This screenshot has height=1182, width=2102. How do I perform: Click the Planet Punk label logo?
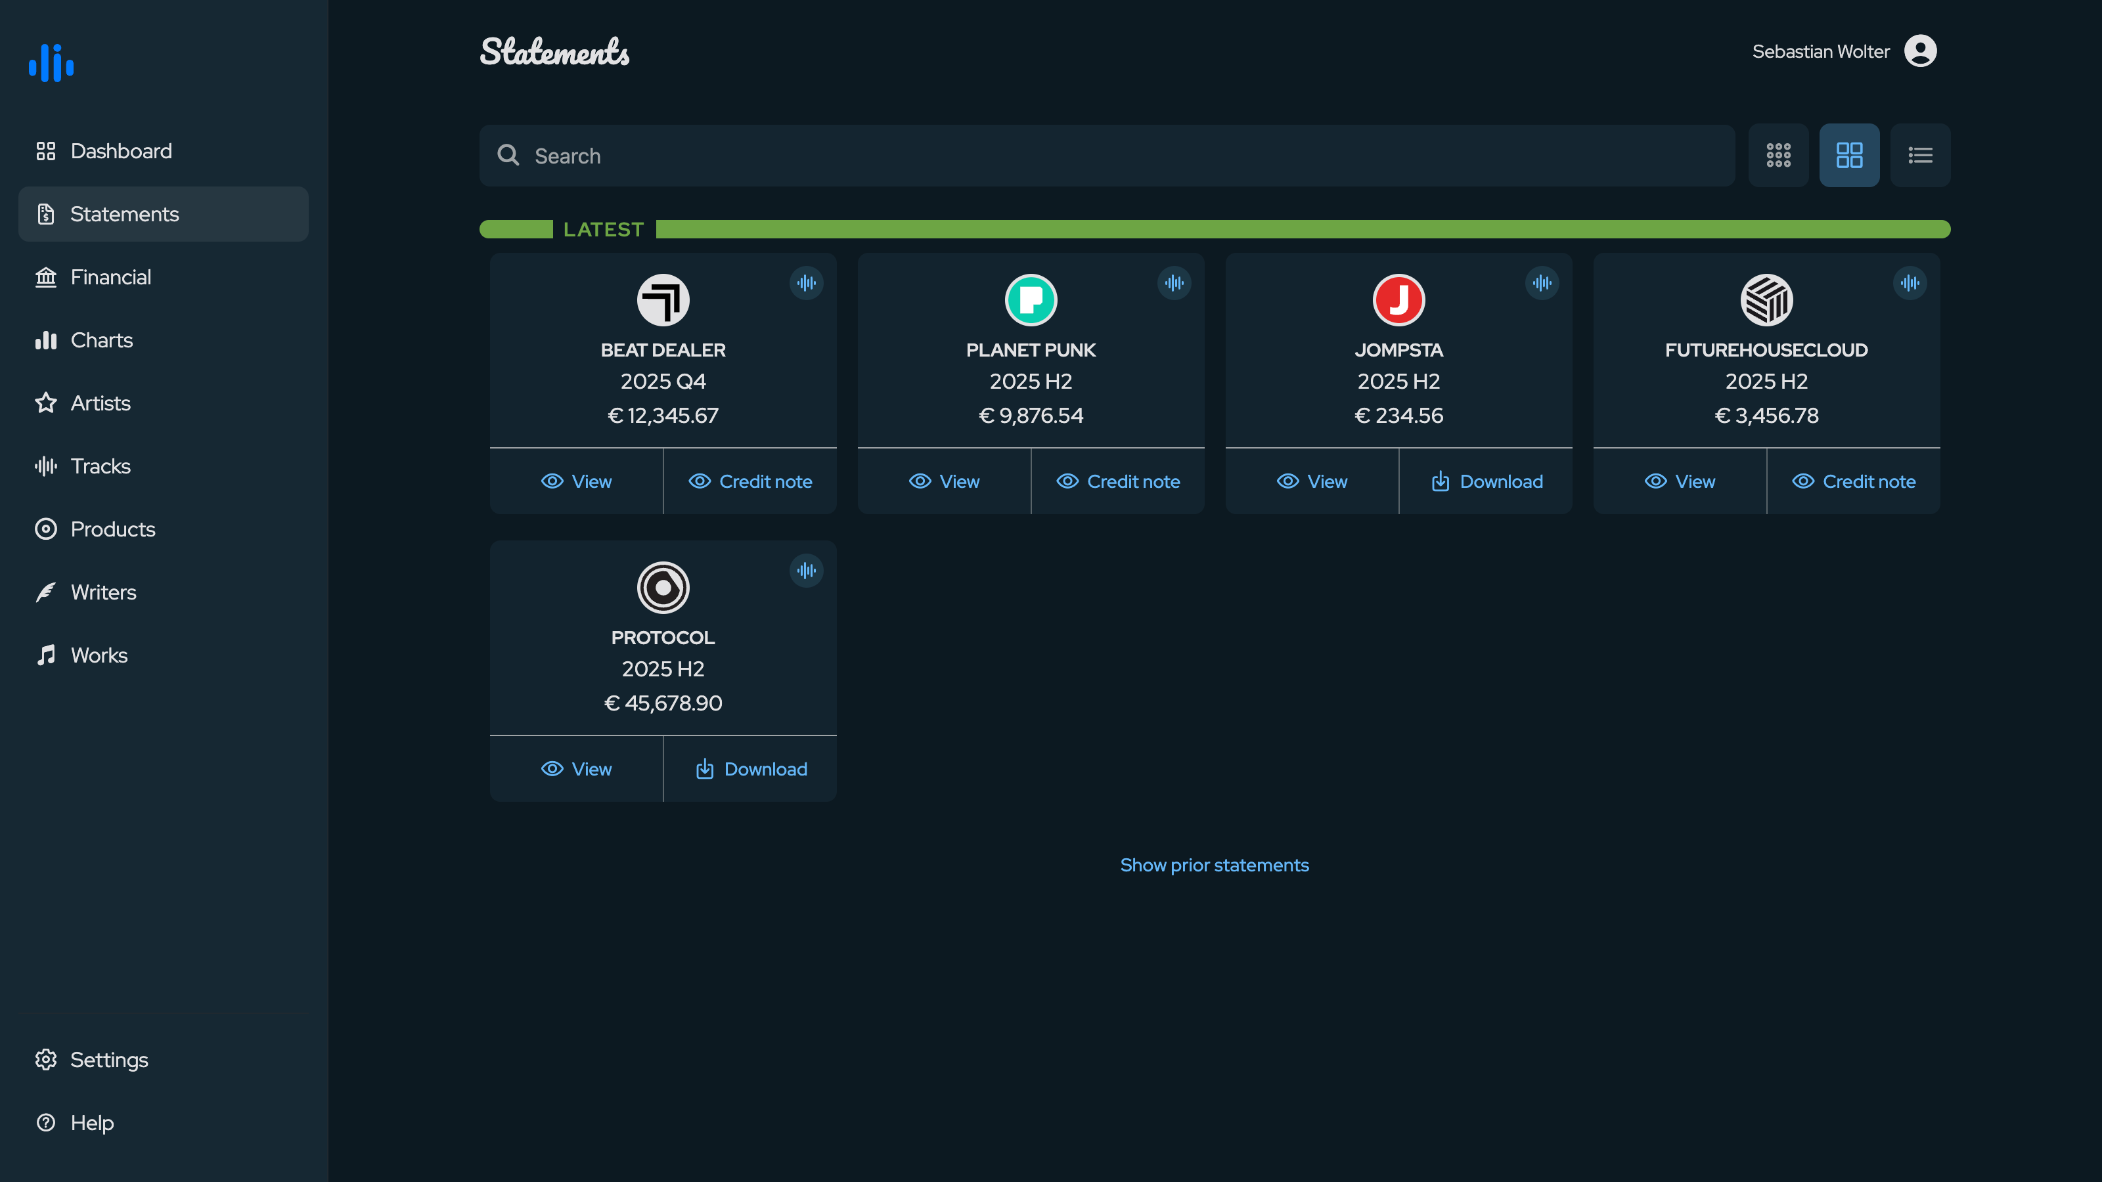pos(1031,299)
